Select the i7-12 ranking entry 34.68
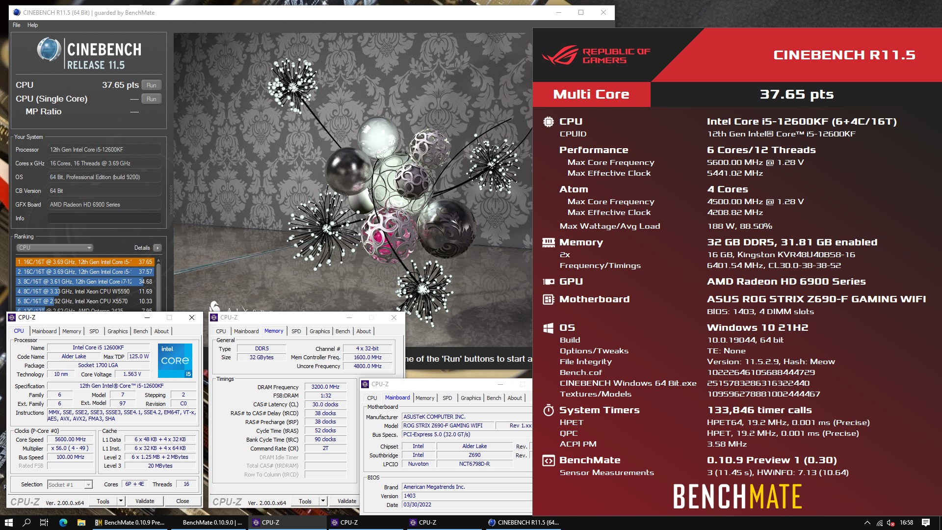Screen dimensions: 942x530 85,282
